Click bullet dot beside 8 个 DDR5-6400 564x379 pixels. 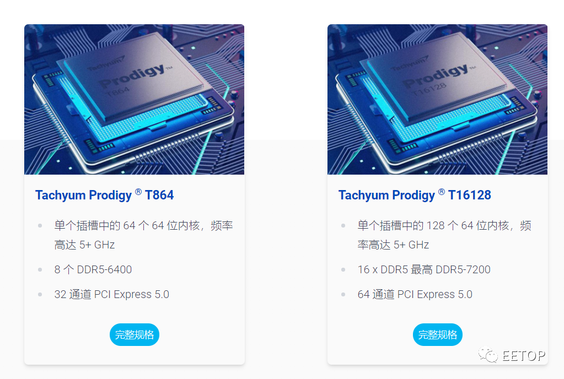(x=40, y=269)
